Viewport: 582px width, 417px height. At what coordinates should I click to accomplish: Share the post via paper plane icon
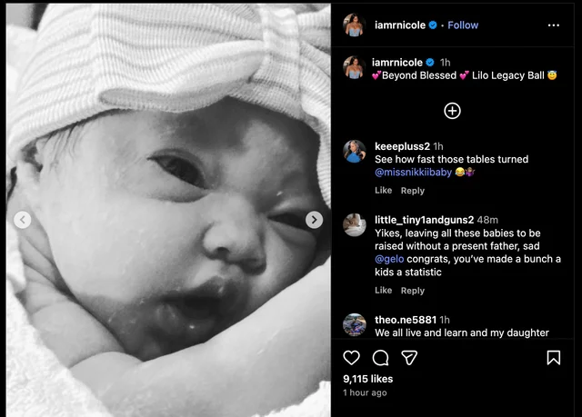[x=410, y=358]
